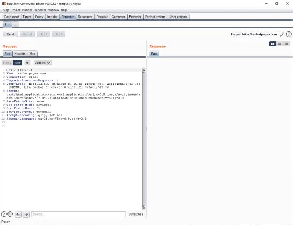Image resolution: width=293 pixels, height=225 pixels.
Task: Go forward in request history
Action: 56,34
